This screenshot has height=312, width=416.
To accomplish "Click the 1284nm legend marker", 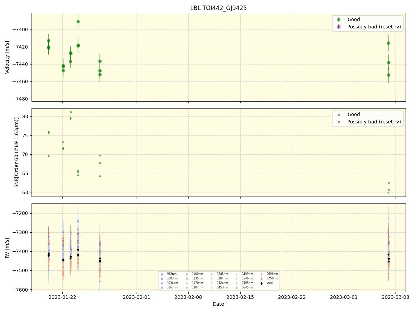I will (x=212, y=279).
